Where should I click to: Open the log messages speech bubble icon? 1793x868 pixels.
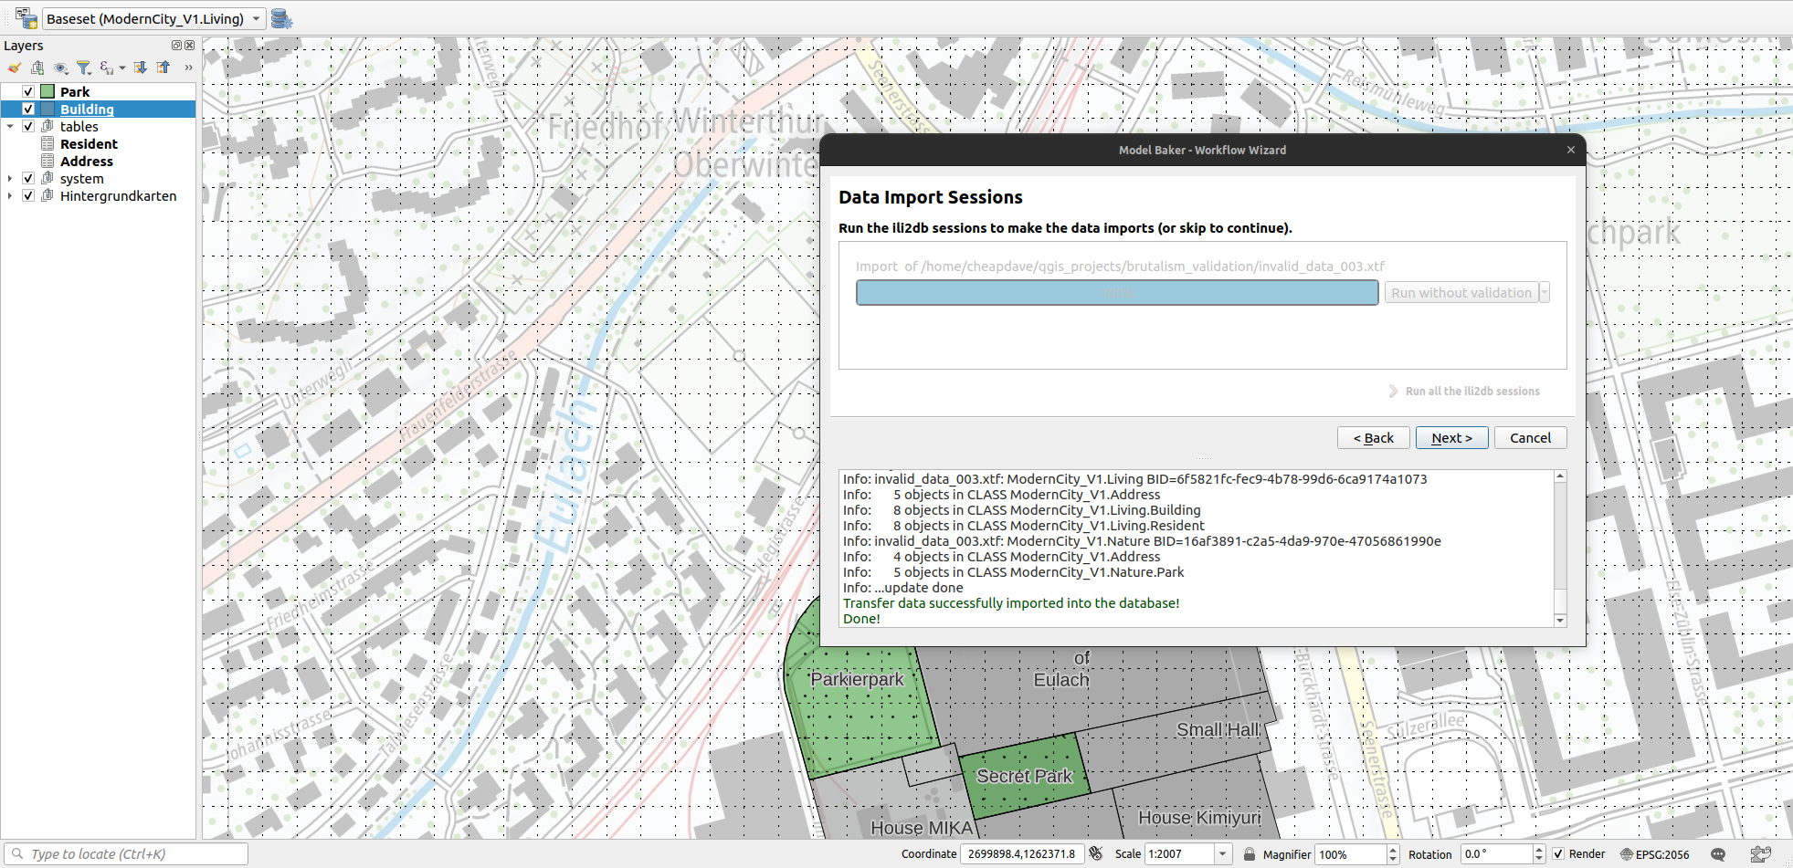click(1717, 854)
